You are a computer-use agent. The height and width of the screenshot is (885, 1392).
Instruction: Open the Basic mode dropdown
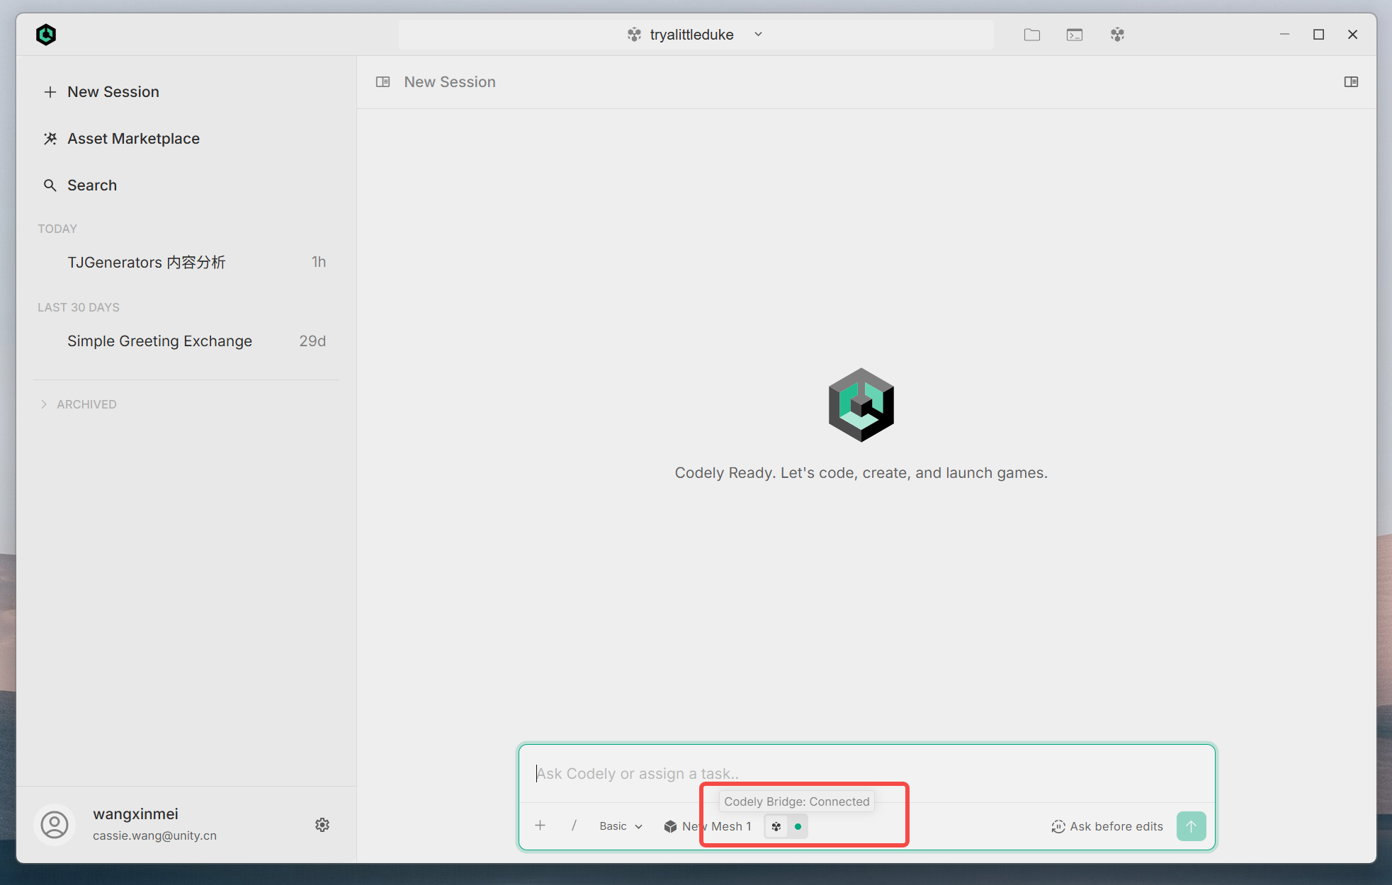[621, 826]
